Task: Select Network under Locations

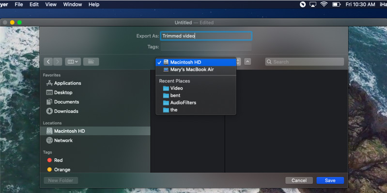Action: click(x=95, y=140)
